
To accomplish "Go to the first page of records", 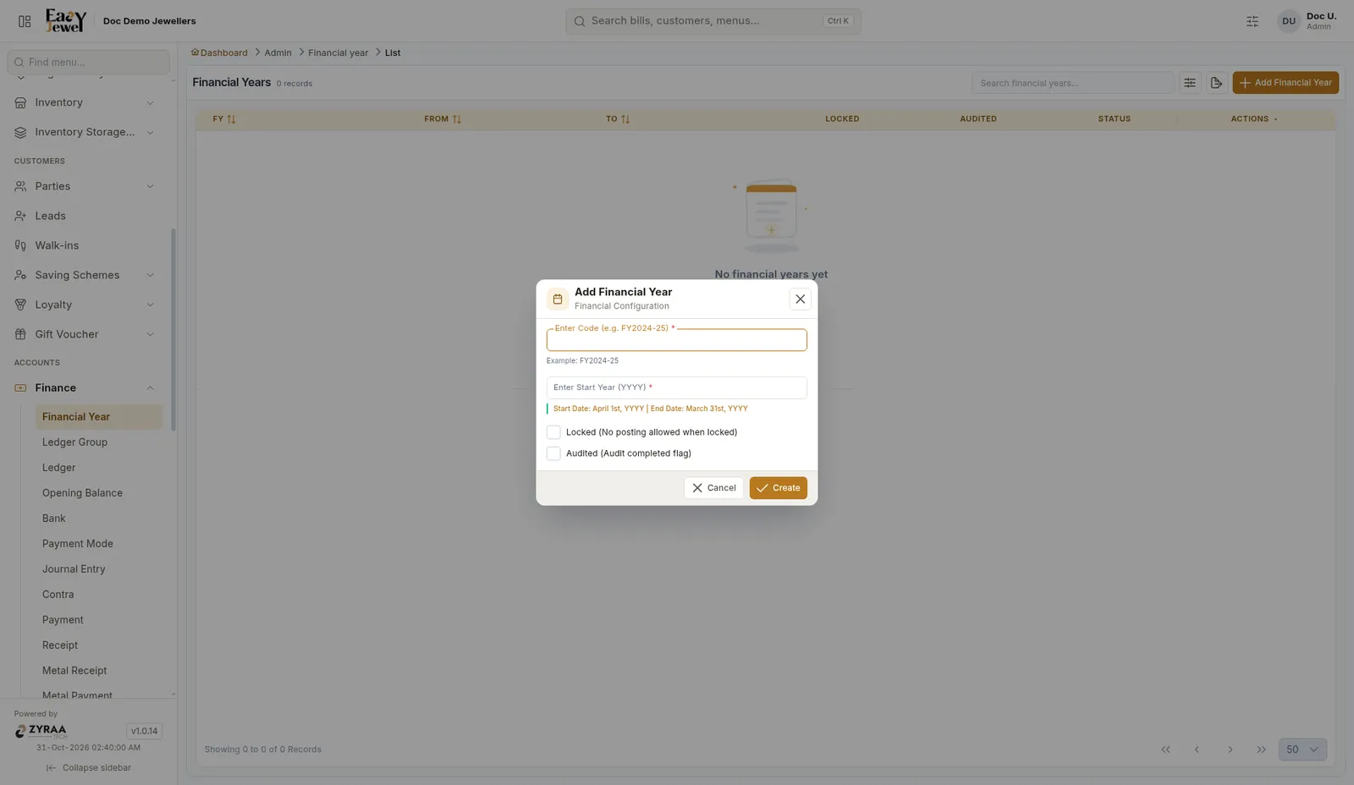I will tap(1165, 749).
